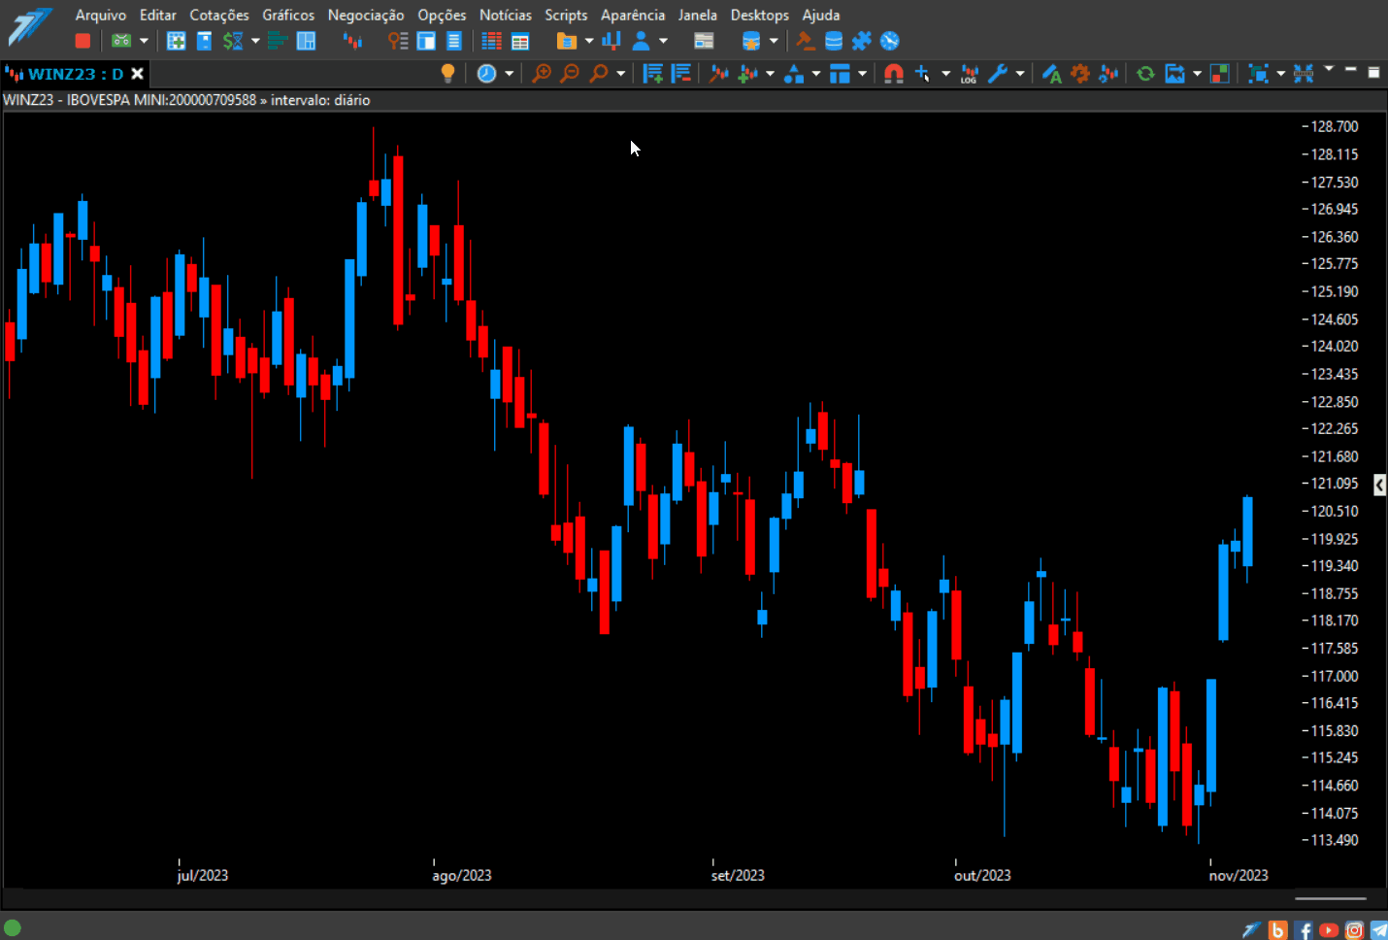
Task: Expand the user account dropdown arrow
Action: pyautogui.click(x=663, y=41)
